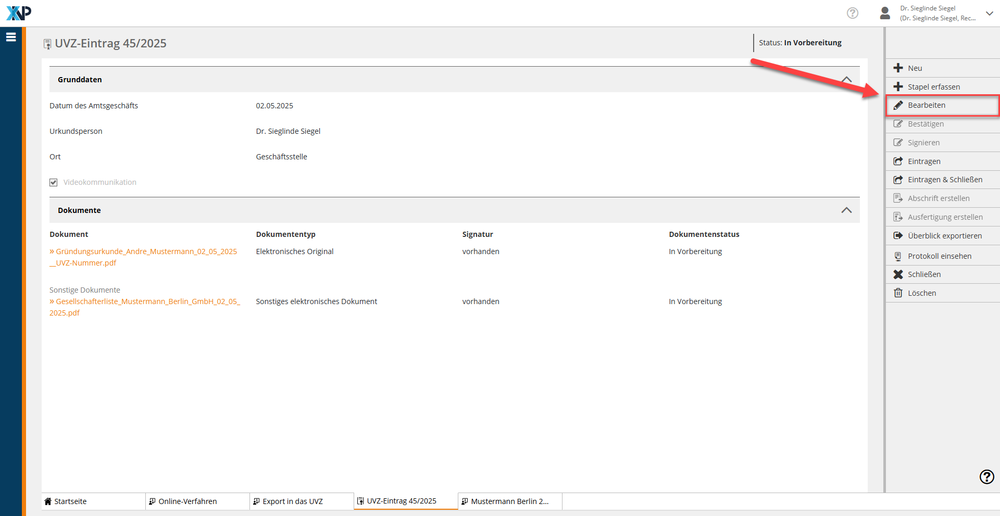Switch to the Export in das UVZ tab
The image size is (1000, 516).
(293, 501)
